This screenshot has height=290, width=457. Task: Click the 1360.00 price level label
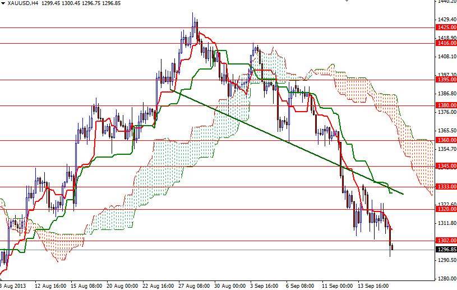pyautogui.click(x=446, y=140)
